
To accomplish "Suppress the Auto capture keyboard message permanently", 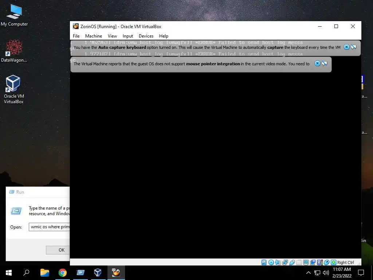I will click(353, 47).
